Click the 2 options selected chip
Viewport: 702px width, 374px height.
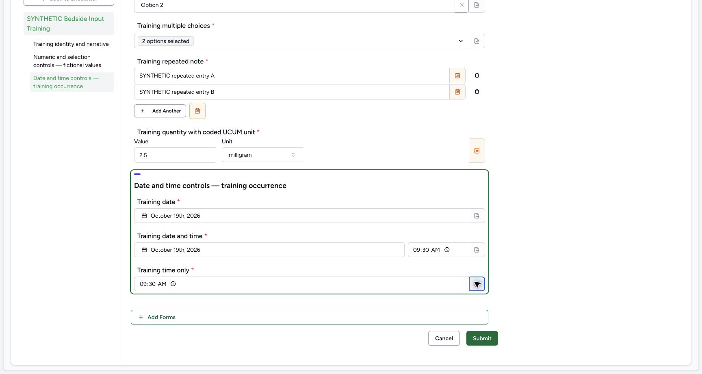pos(166,41)
